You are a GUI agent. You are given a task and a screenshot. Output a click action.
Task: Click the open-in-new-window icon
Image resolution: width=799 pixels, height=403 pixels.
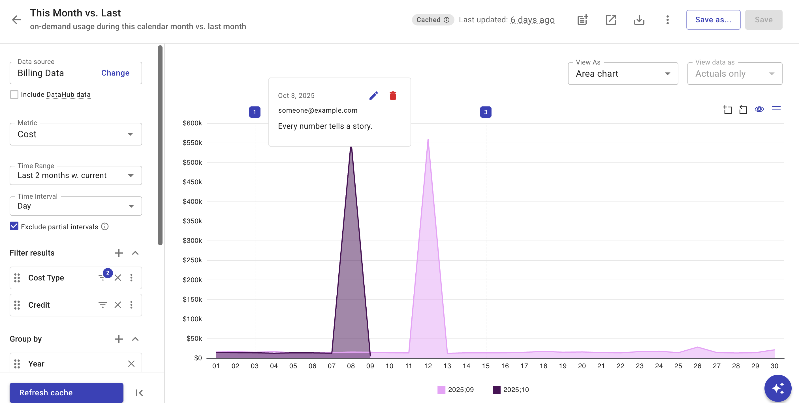click(x=611, y=20)
